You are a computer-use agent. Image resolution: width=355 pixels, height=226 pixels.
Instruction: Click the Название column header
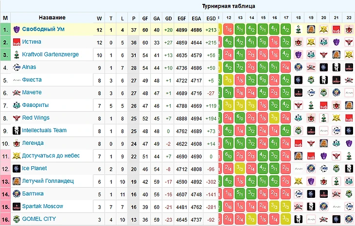pos(52,18)
